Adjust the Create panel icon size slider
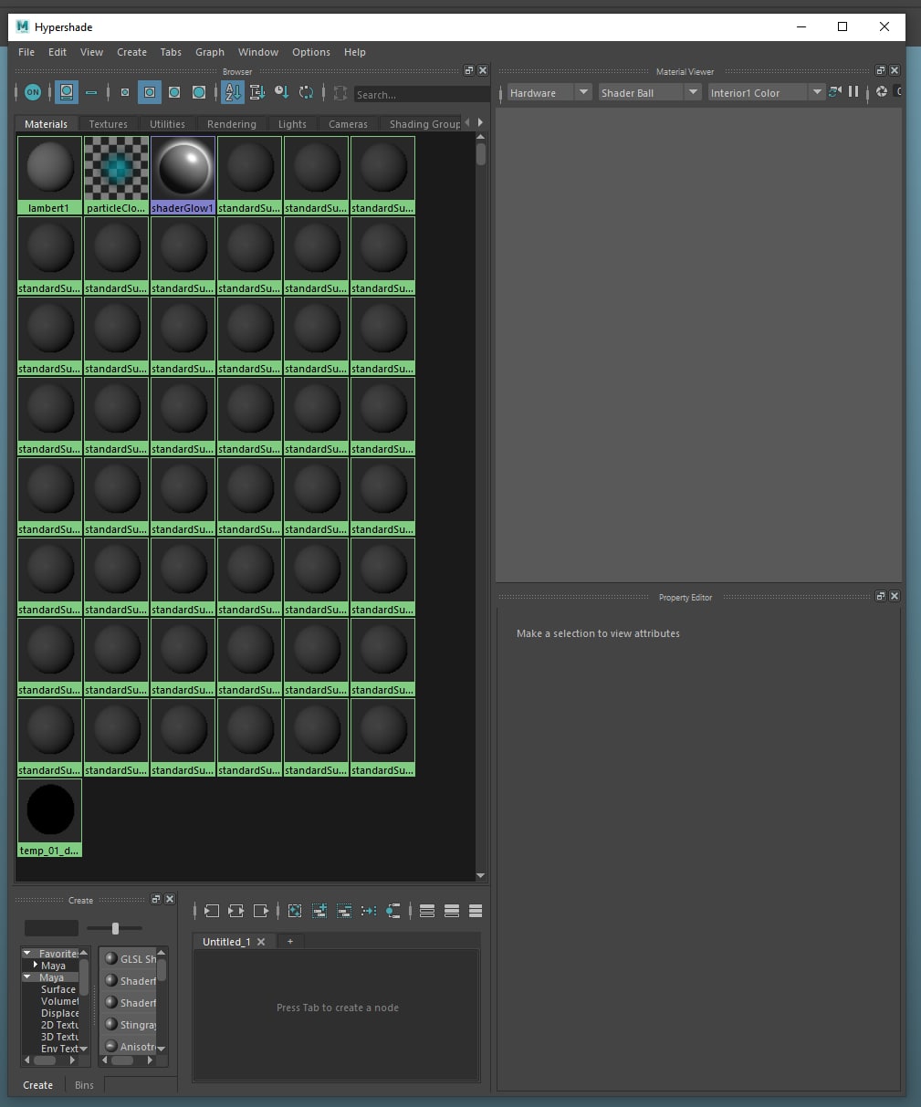 coord(115,928)
